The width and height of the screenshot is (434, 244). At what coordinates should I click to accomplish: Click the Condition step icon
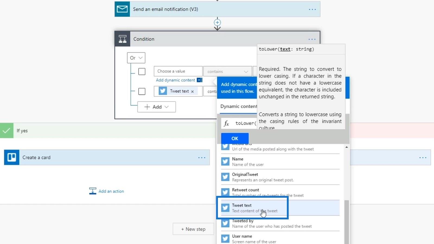[x=122, y=39]
